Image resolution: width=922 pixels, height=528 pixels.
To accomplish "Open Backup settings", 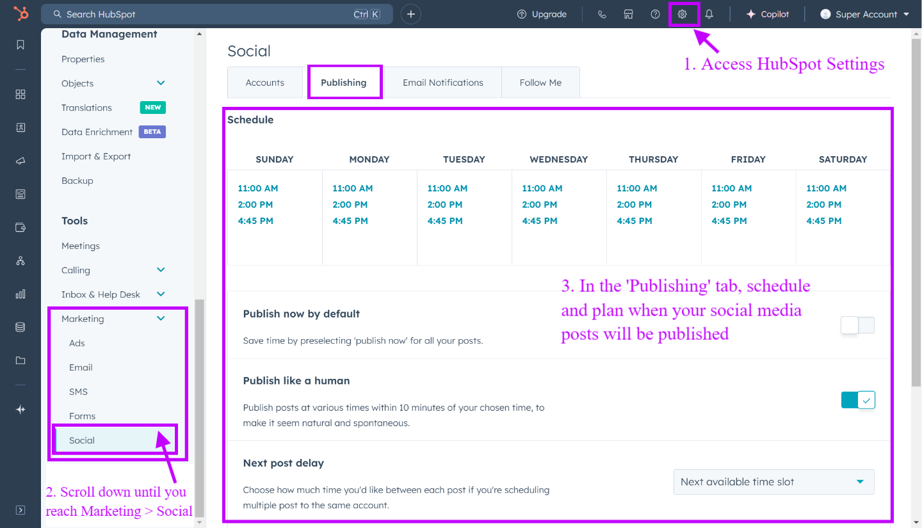I will [77, 180].
